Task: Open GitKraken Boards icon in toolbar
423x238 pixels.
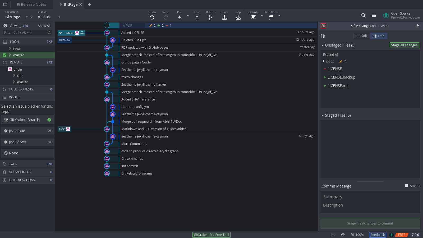Action: pos(254,17)
